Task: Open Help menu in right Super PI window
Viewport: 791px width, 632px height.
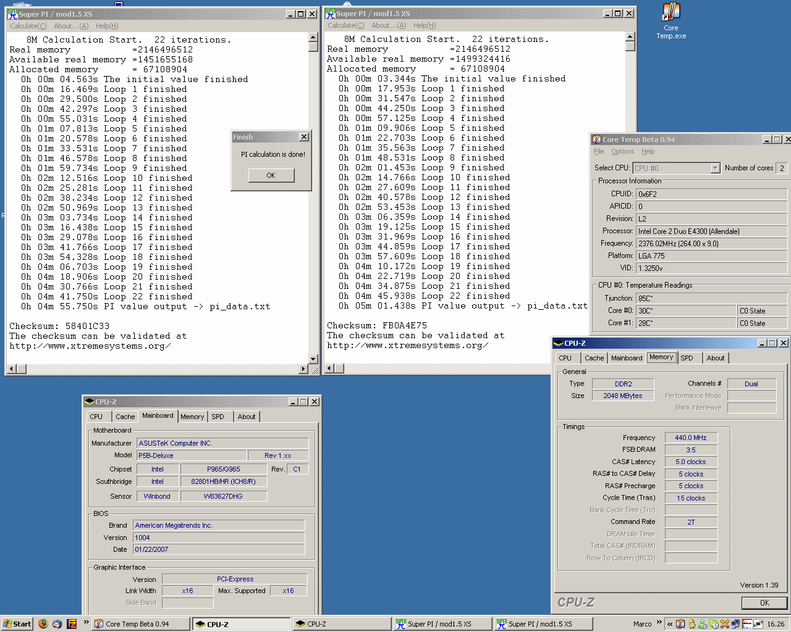Action: coord(425,25)
